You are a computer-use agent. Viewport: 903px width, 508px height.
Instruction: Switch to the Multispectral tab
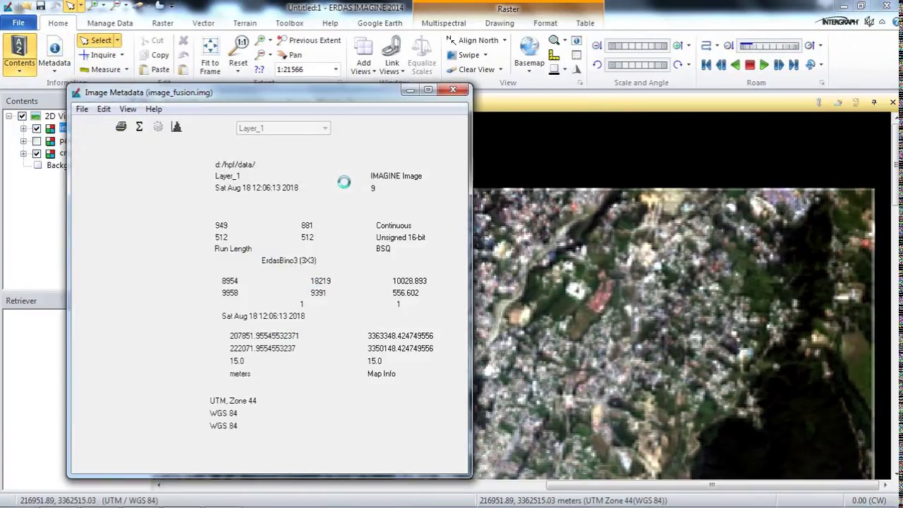[x=444, y=23]
